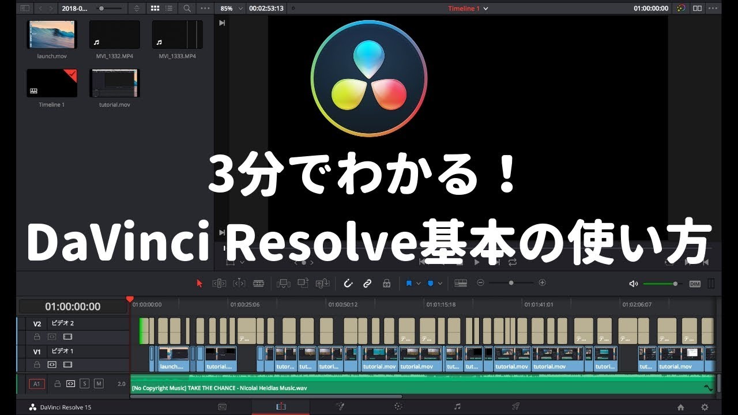
Task: Switch the viewer single/dual mode icon
Action: click(698, 9)
